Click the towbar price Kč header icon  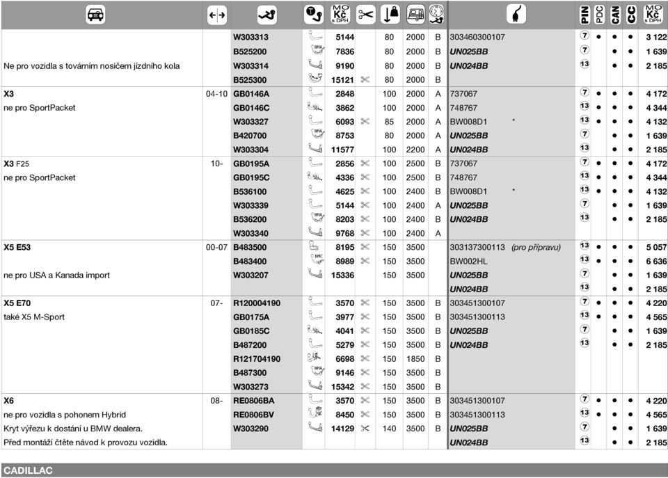pyautogui.click(x=340, y=14)
